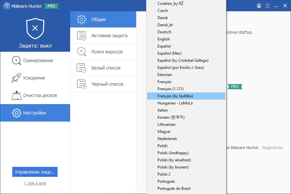Open the user account icon
Screen dimensions: 291x194
[259, 6]
